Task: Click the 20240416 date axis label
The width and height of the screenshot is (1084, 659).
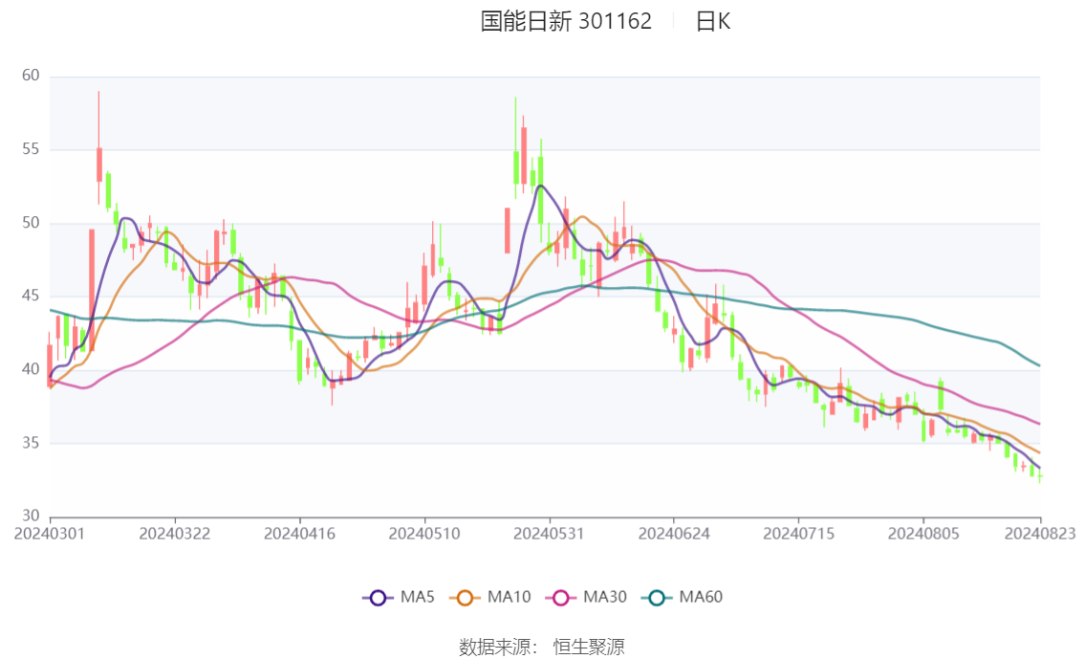Action: tap(299, 534)
